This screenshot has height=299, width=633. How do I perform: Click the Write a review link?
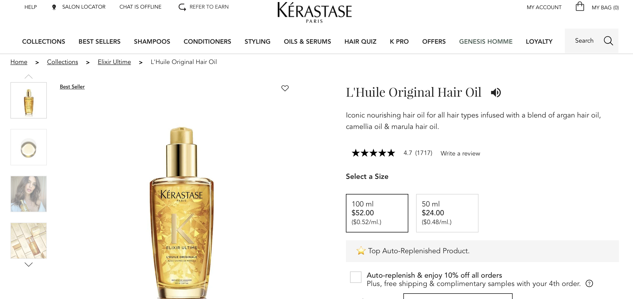460,153
